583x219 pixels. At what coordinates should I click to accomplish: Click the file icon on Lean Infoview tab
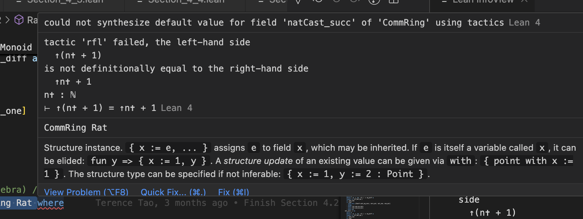[x=444, y=1]
